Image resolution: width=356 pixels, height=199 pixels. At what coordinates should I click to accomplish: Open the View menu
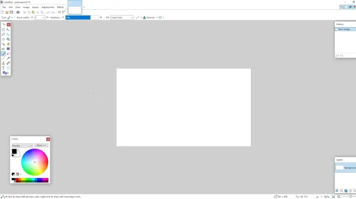tap(18, 7)
